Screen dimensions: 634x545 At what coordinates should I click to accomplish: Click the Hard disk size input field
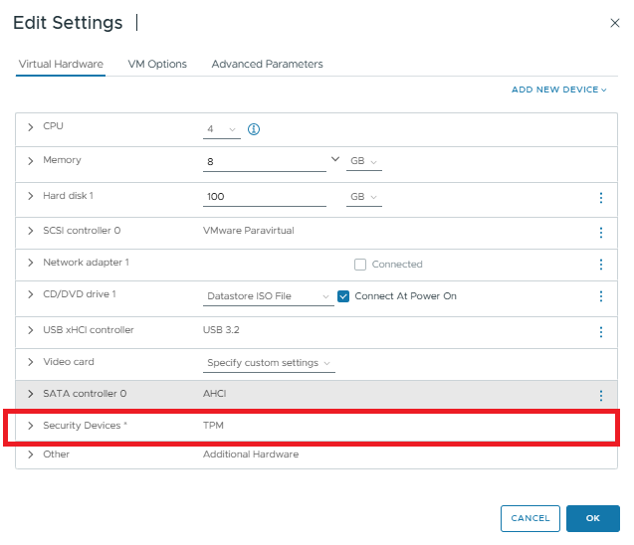click(264, 197)
